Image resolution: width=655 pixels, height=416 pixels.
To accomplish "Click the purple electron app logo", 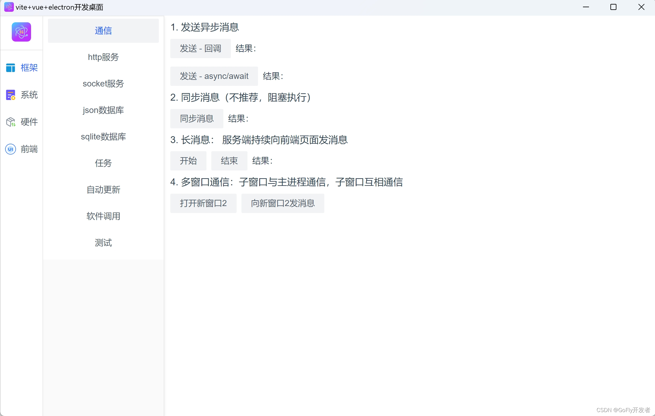I will pos(21,32).
